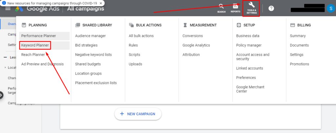The image size is (336, 133).
Task: Open Rules under Bulk Actions
Action: click(x=133, y=45)
